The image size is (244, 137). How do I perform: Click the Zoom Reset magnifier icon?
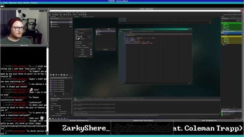[81, 14]
